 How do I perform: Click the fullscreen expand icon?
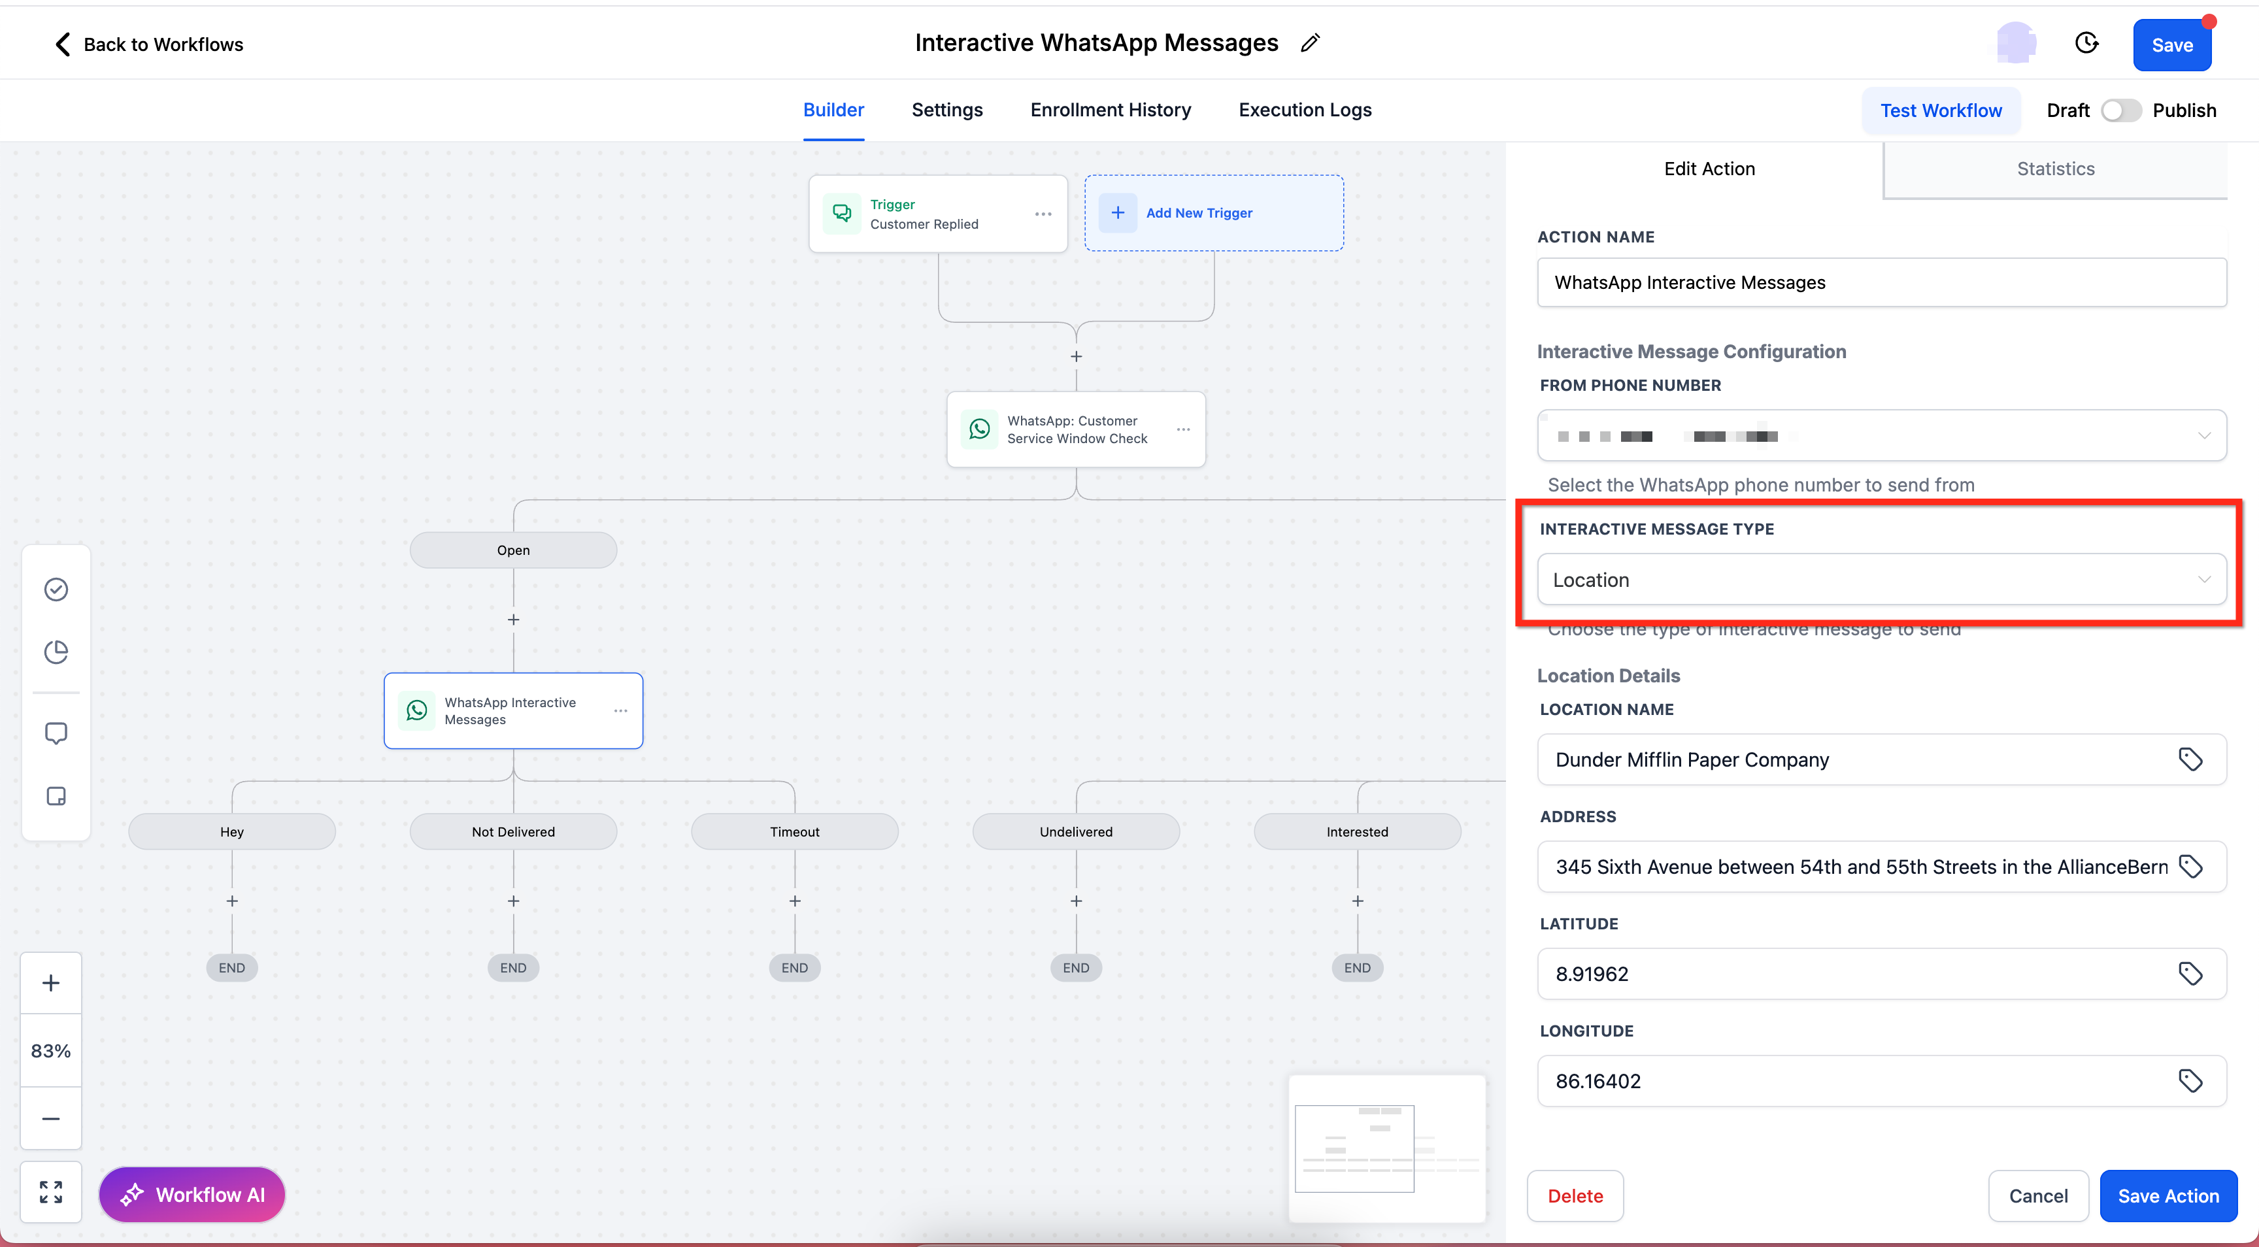pyautogui.click(x=51, y=1191)
